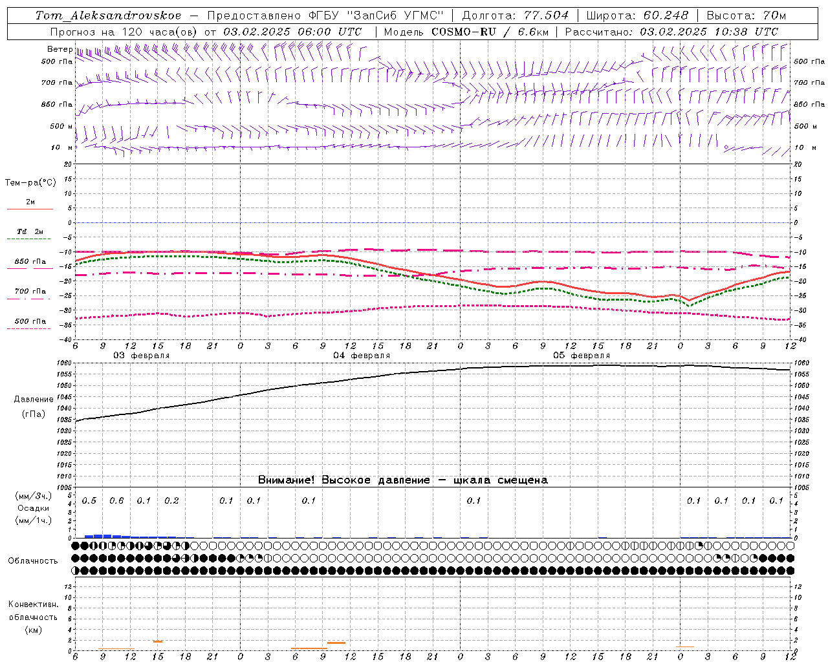Click the Td 2м legend label

tap(30, 231)
